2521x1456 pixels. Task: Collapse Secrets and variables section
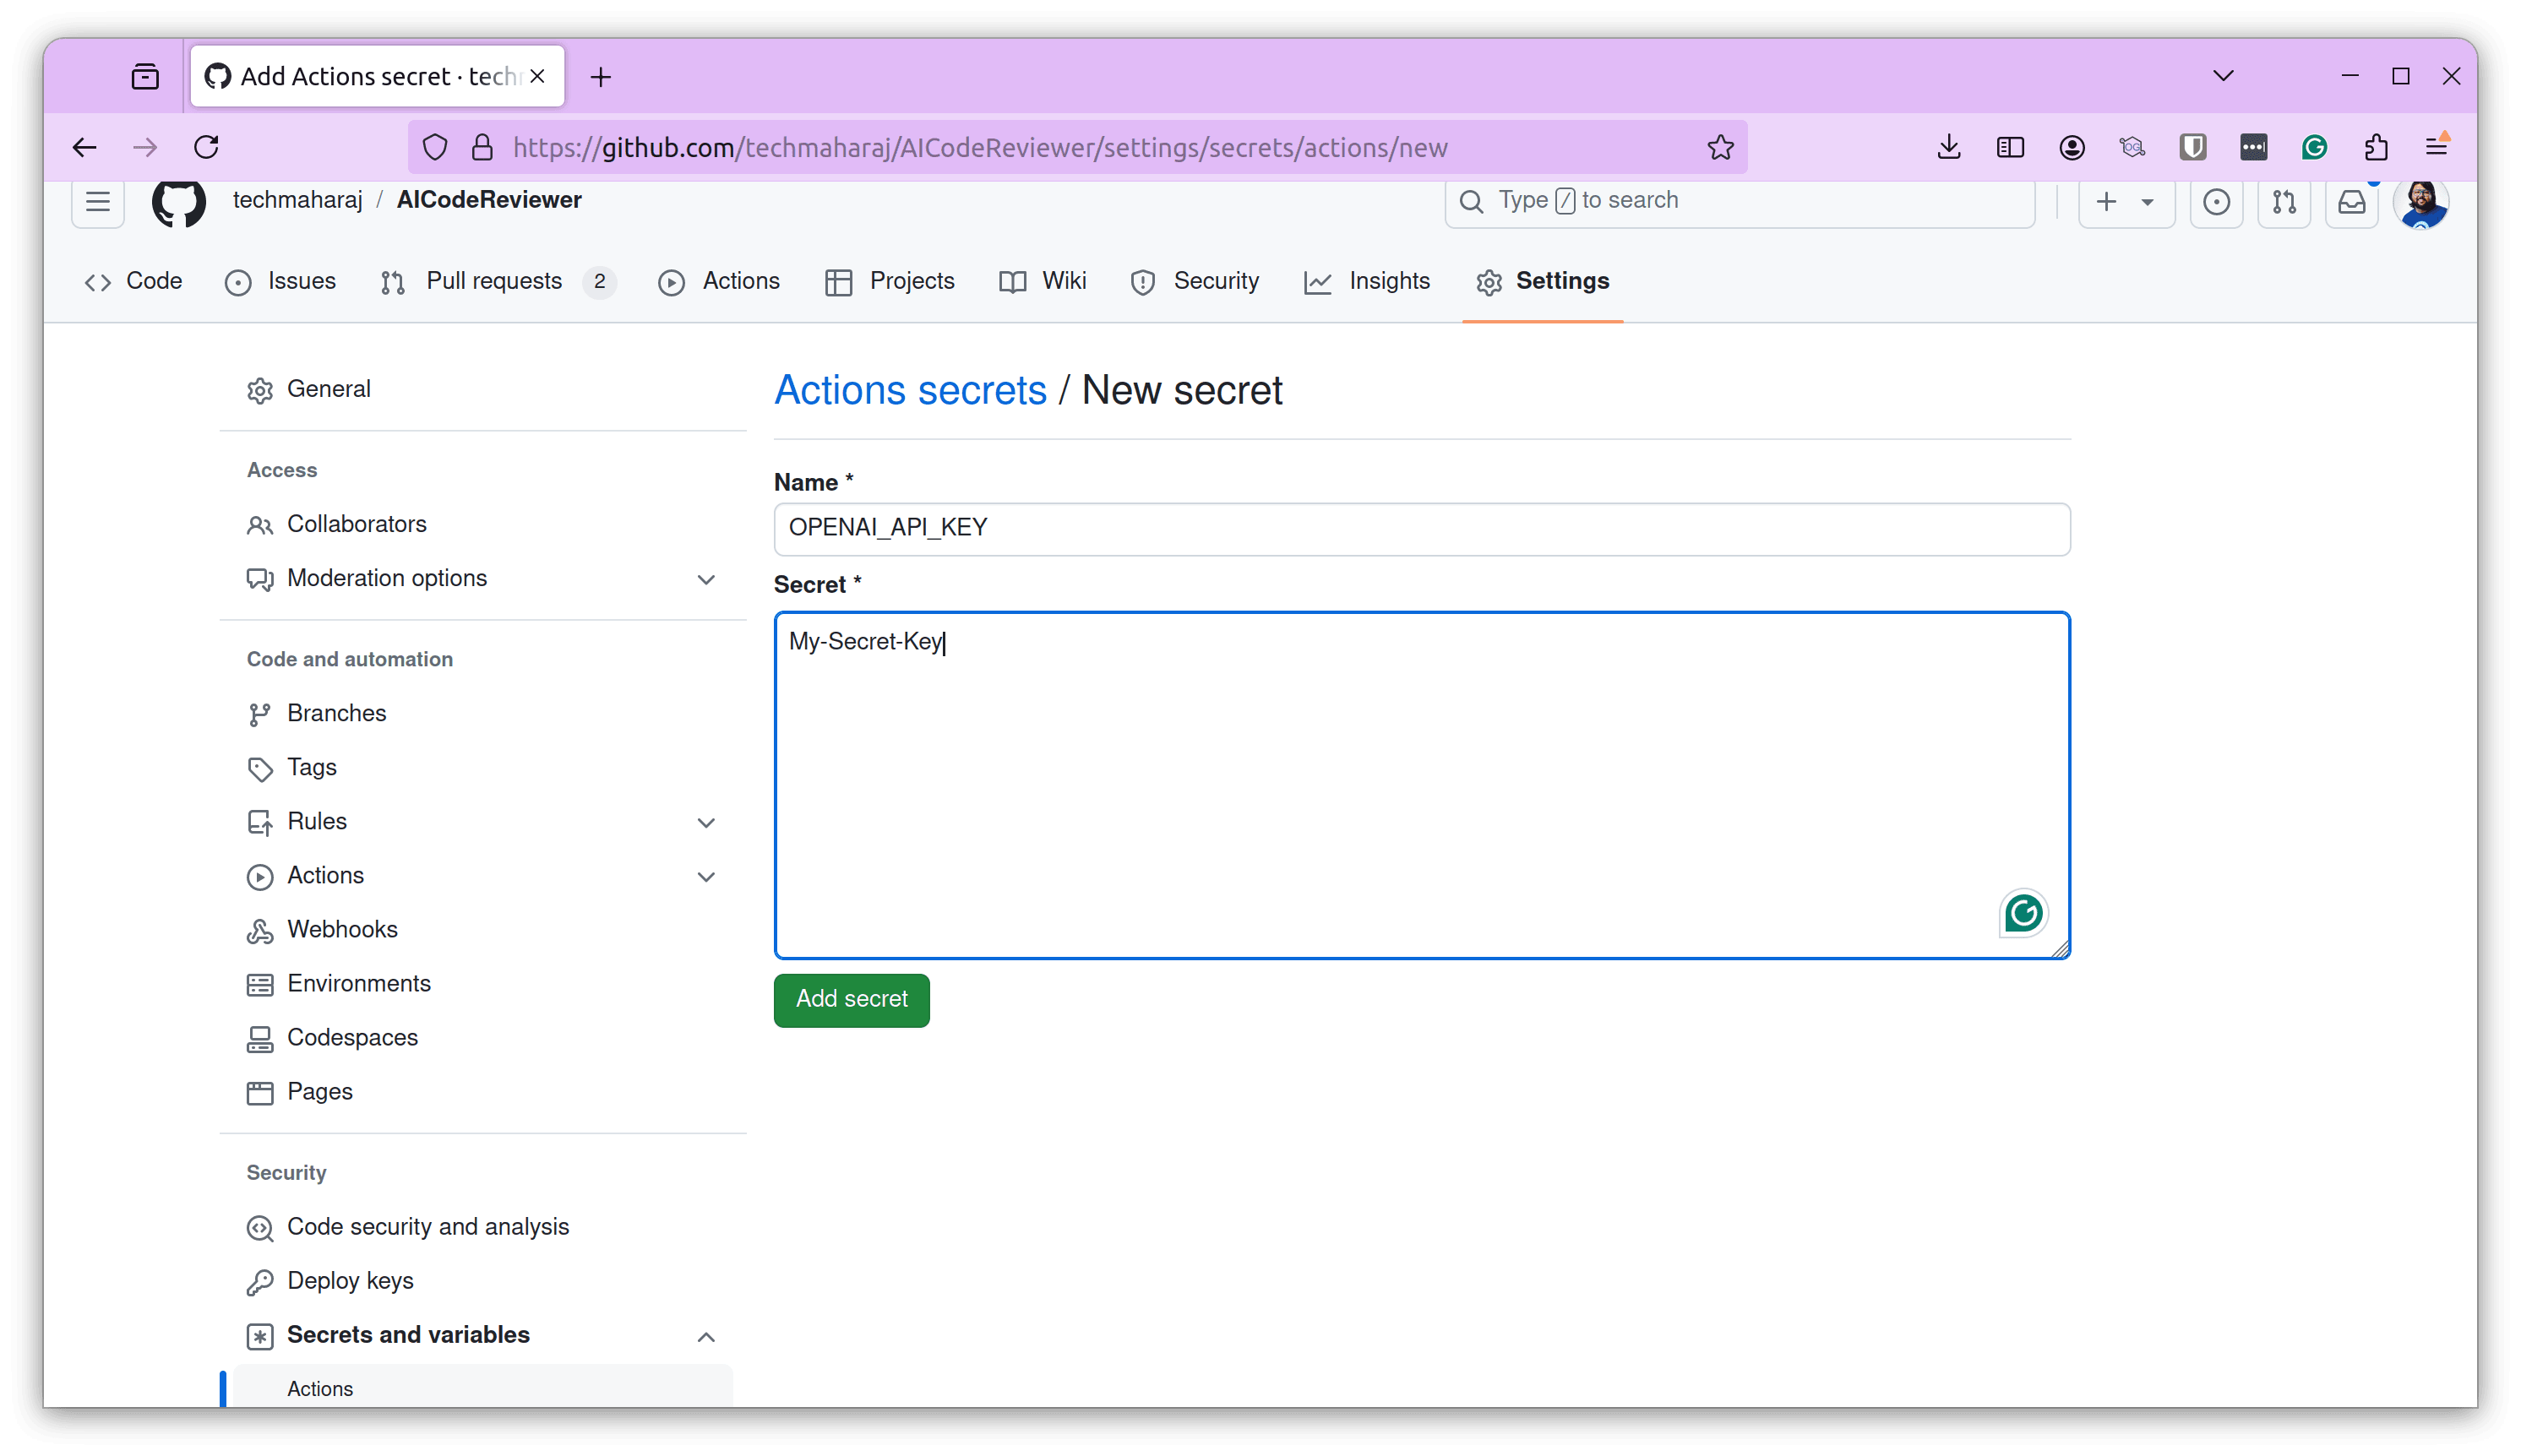pyautogui.click(x=705, y=1336)
